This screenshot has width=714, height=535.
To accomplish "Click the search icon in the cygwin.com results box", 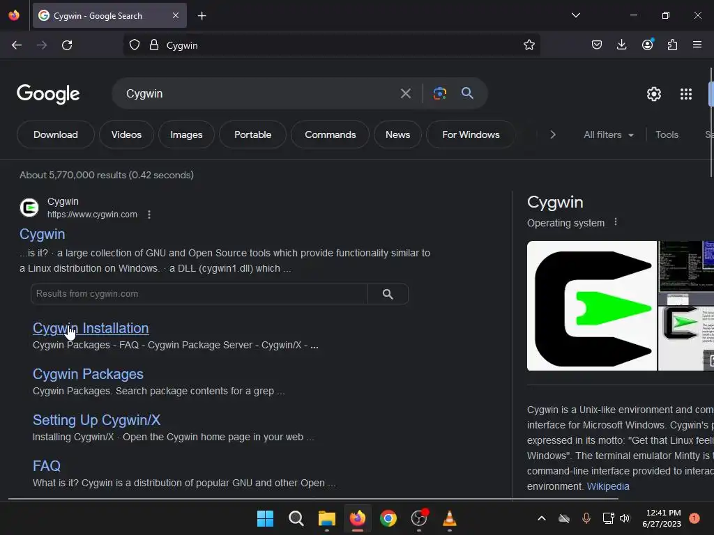I will pos(388,294).
